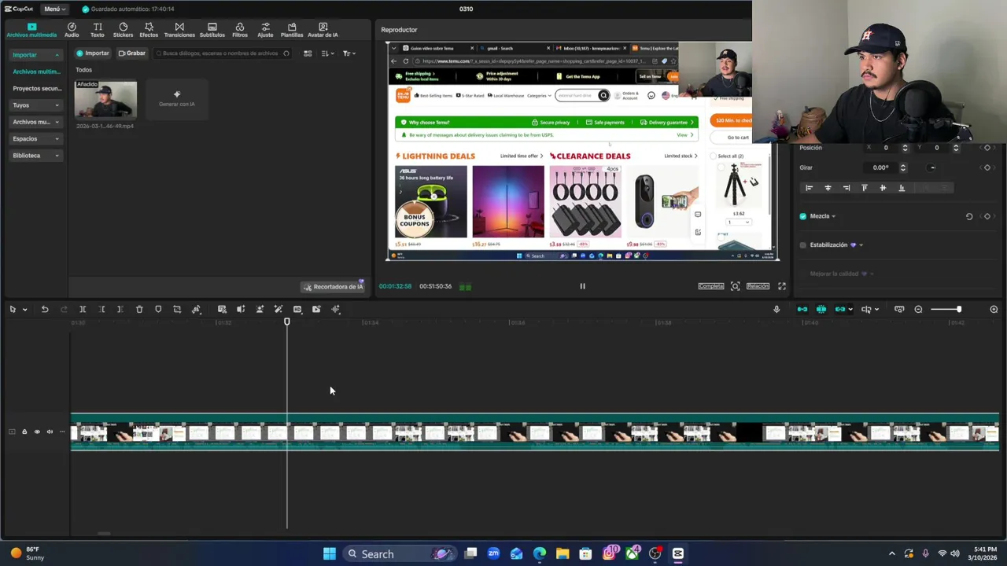Lock the main video track
The width and height of the screenshot is (1007, 566).
(x=24, y=432)
